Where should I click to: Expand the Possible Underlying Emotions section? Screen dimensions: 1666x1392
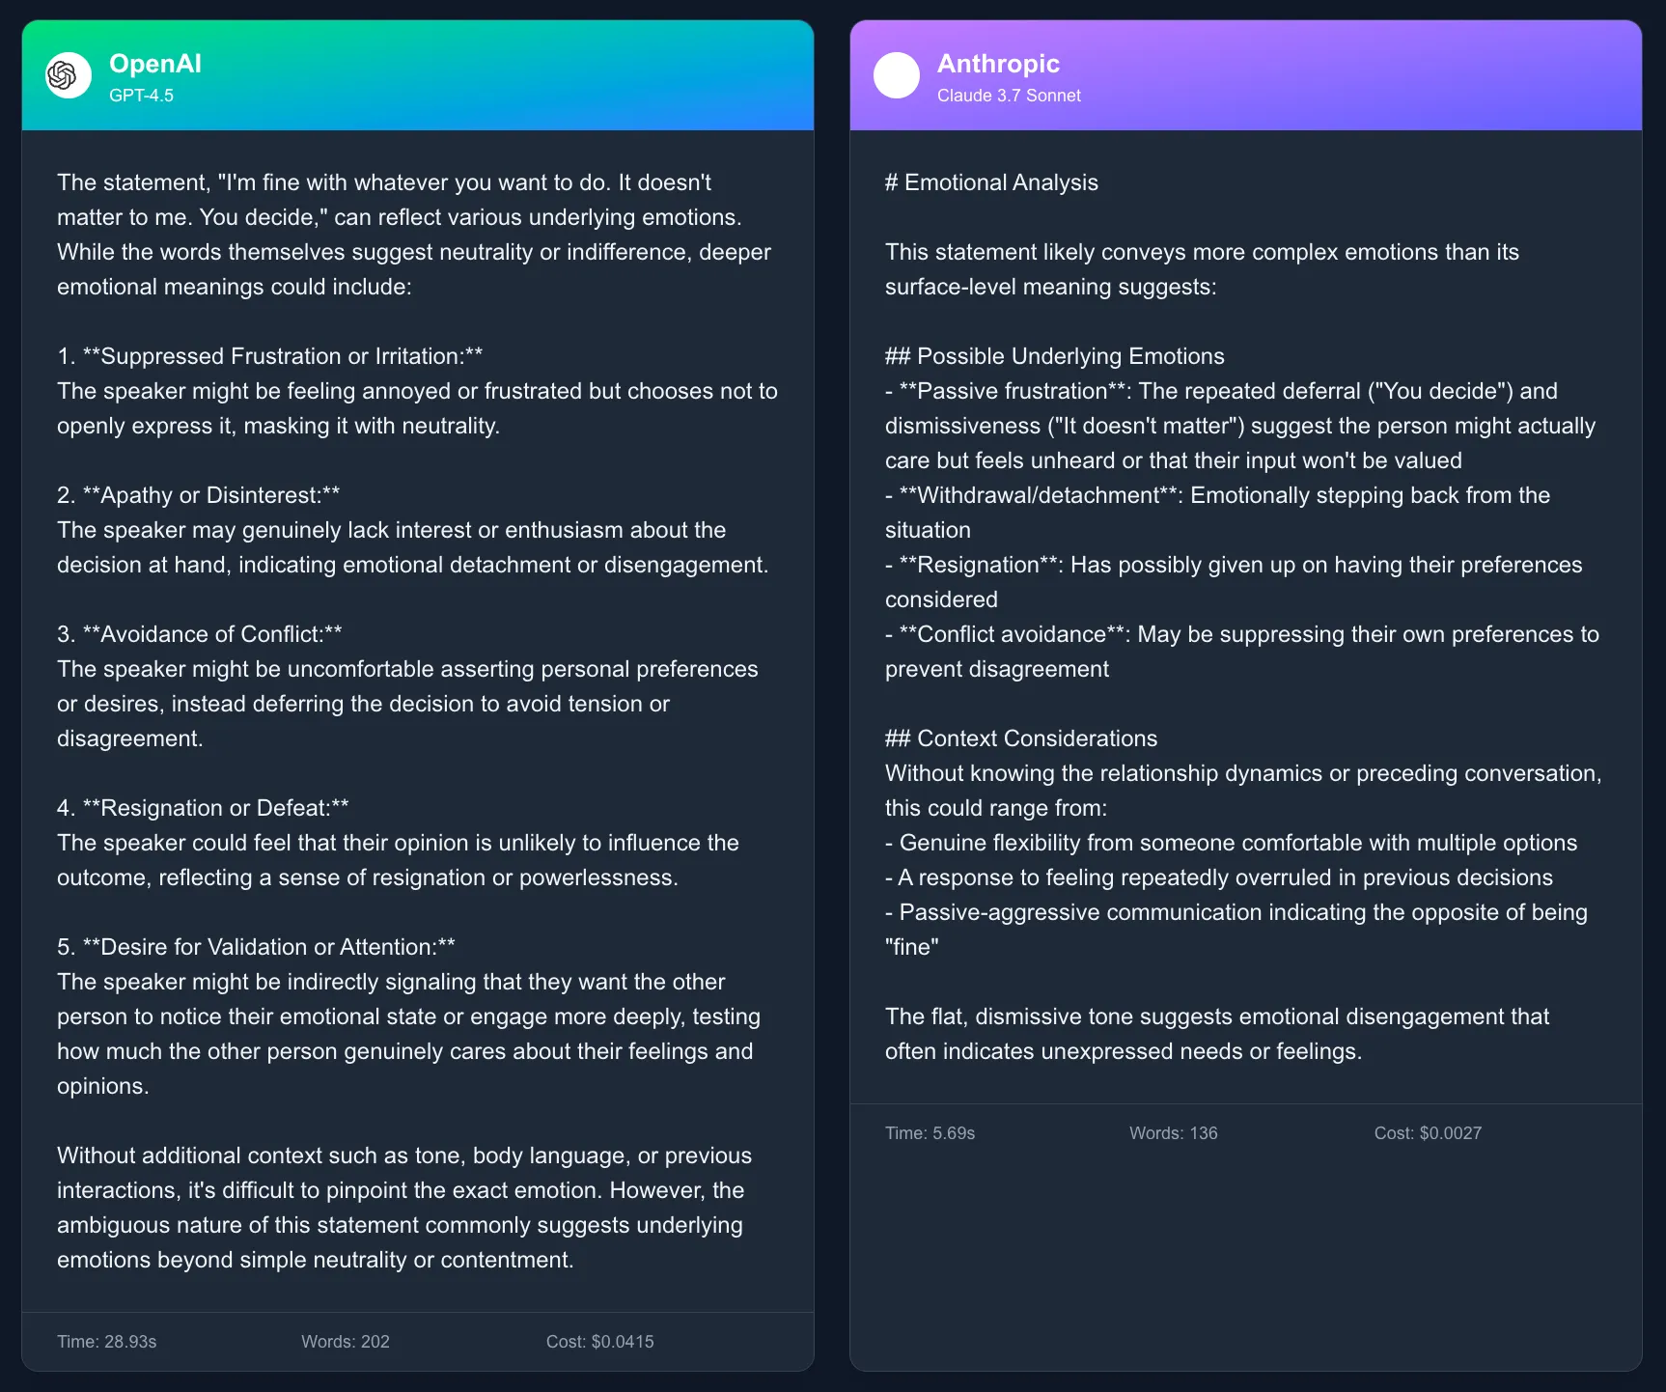tap(1054, 356)
